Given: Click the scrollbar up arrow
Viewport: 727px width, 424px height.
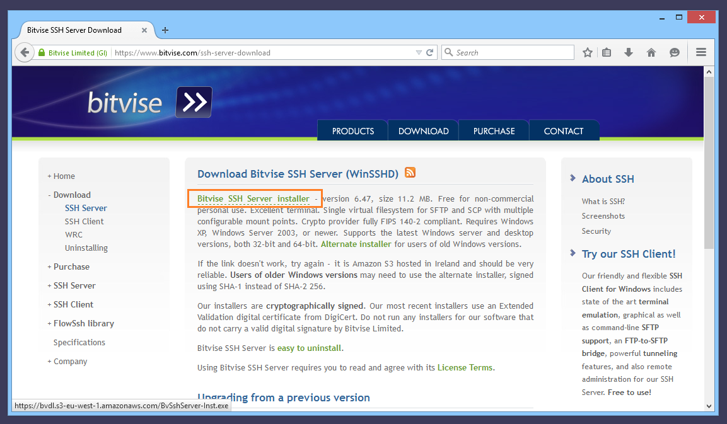Looking at the screenshot, I should pos(709,72).
